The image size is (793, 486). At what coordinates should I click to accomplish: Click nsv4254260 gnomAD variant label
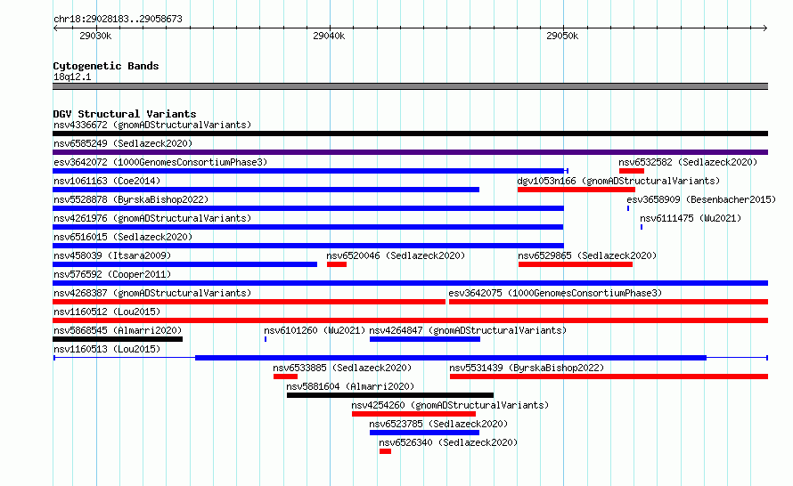tap(450, 405)
